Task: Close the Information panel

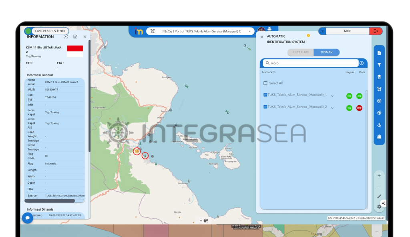Action: click(x=85, y=36)
